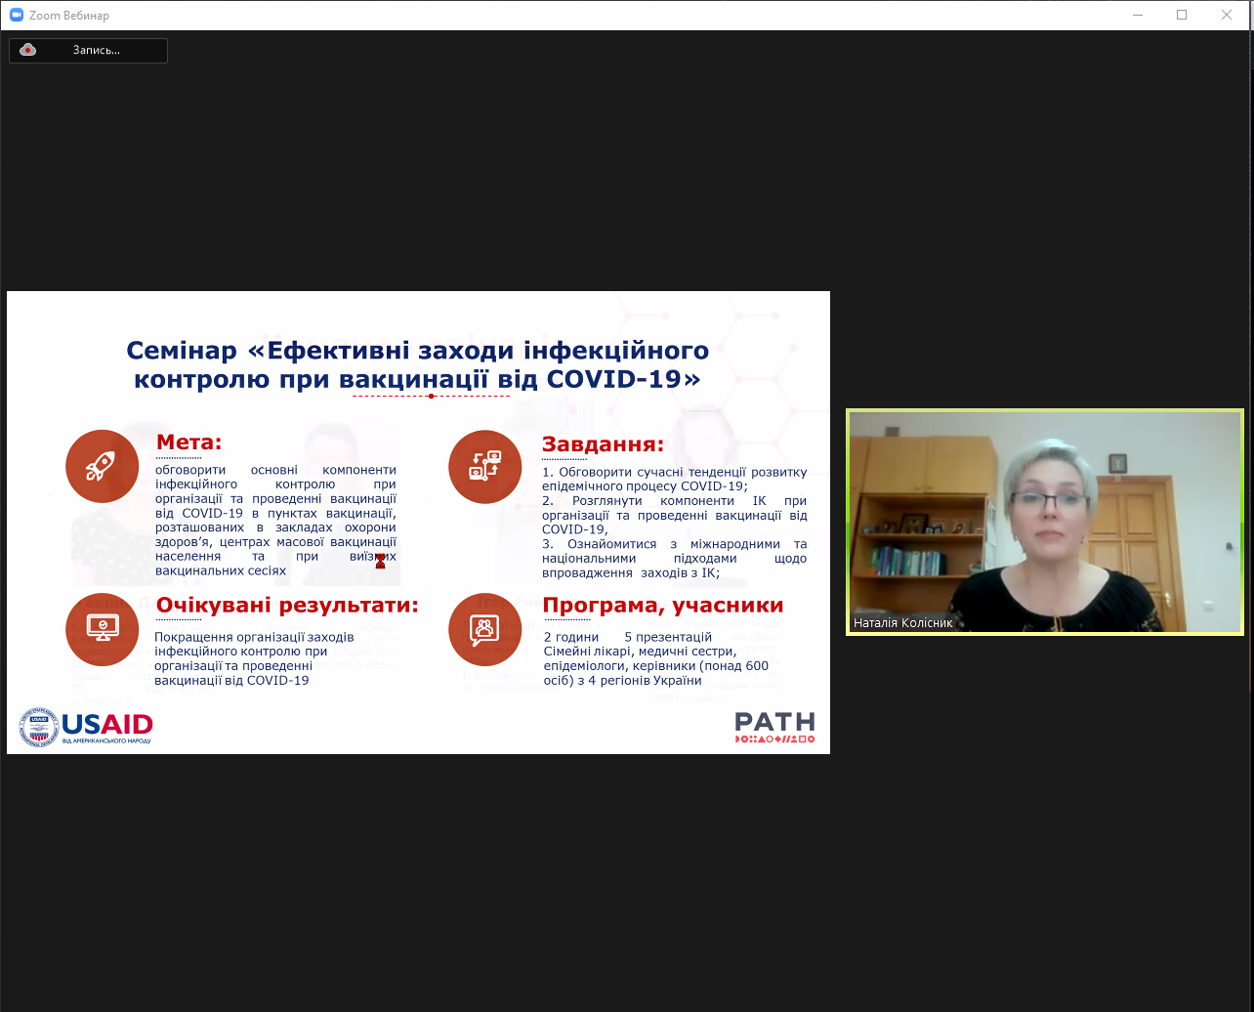
Task: Click the monitor icon beside Очікувані результати
Action: coord(102,628)
